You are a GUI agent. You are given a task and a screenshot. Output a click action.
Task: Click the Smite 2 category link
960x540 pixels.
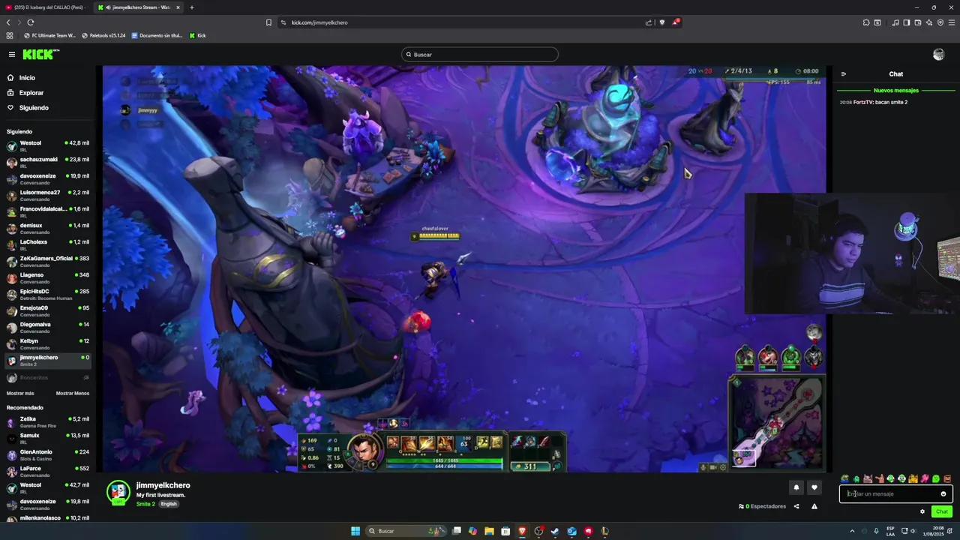tap(145, 504)
